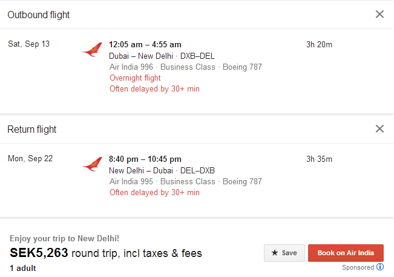Click the star icon in Save button
This screenshot has width=394, height=277.
[x=275, y=253]
